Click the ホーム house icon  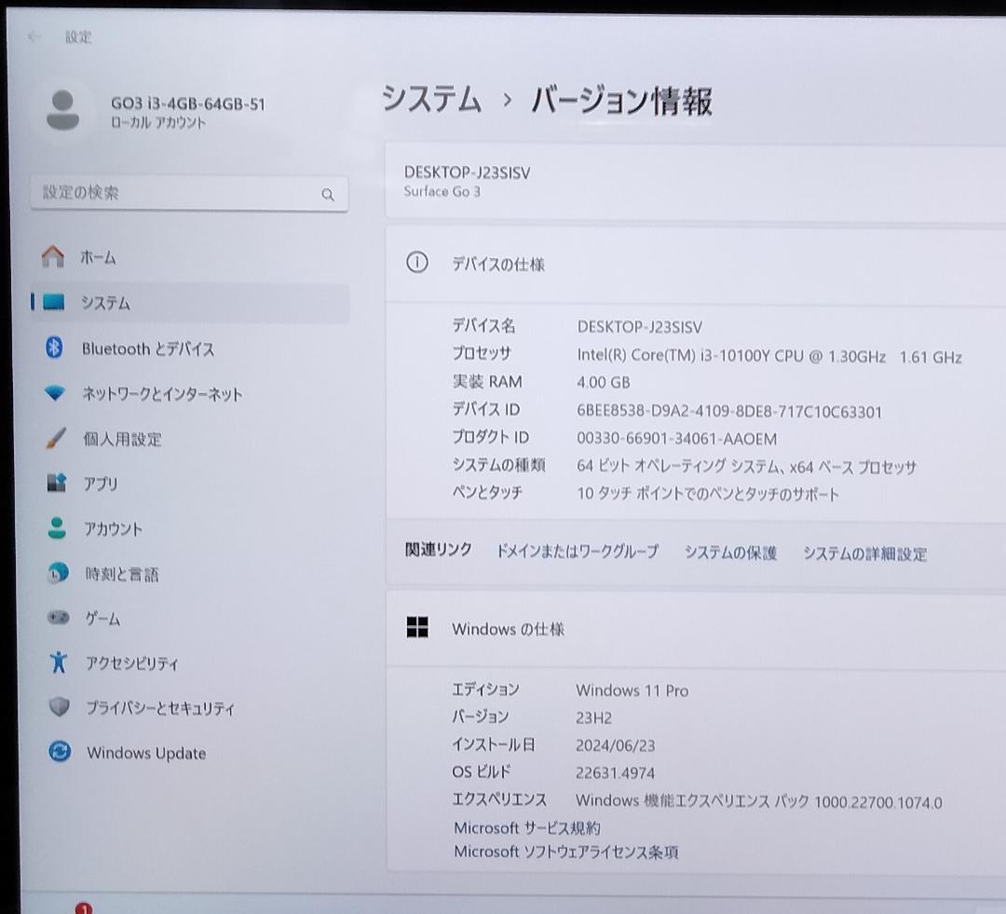pyautogui.click(x=53, y=257)
